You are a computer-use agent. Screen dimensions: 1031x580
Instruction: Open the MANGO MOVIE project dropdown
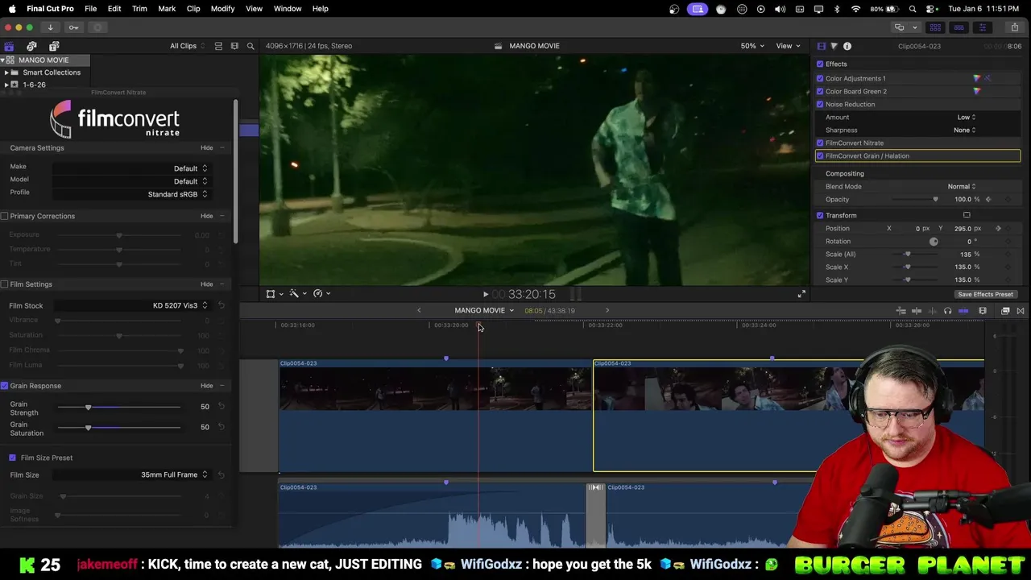[x=484, y=311]
